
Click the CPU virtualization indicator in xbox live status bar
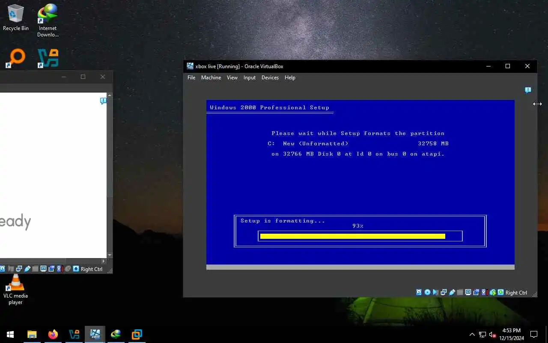(x=484, y=292)
